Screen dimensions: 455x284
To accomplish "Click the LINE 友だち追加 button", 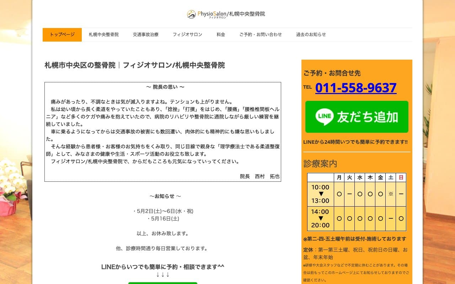I will tap(357, 116).
